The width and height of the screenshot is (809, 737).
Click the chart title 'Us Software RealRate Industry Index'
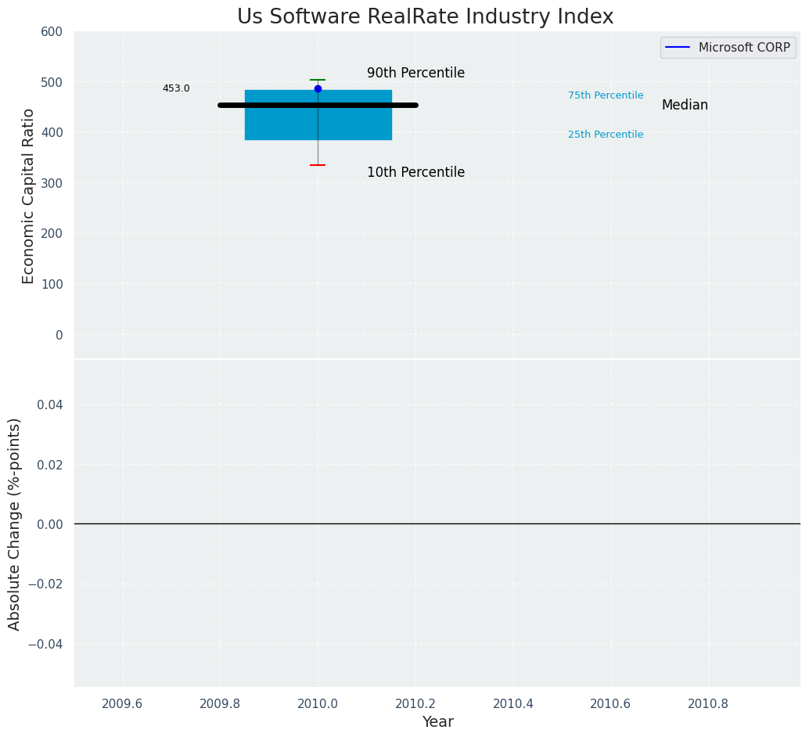click(x=425, y=17)
